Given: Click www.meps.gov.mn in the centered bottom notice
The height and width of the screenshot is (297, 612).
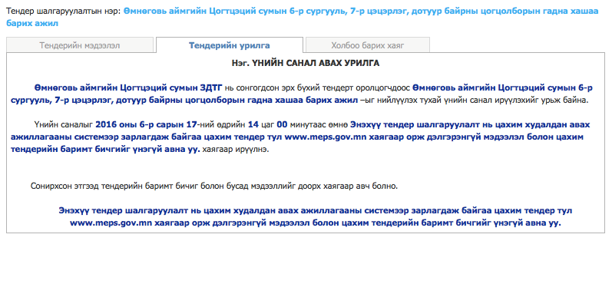Looking at the screenshot, I should (111, 223).
